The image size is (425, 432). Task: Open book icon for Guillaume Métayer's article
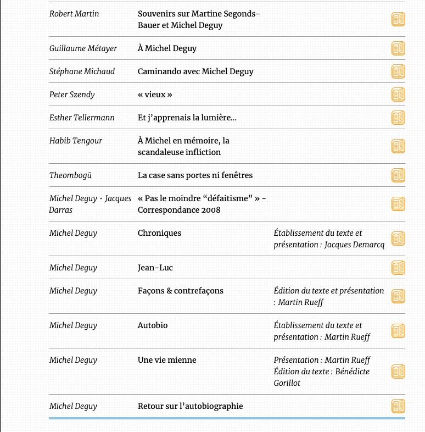[398, 48]
